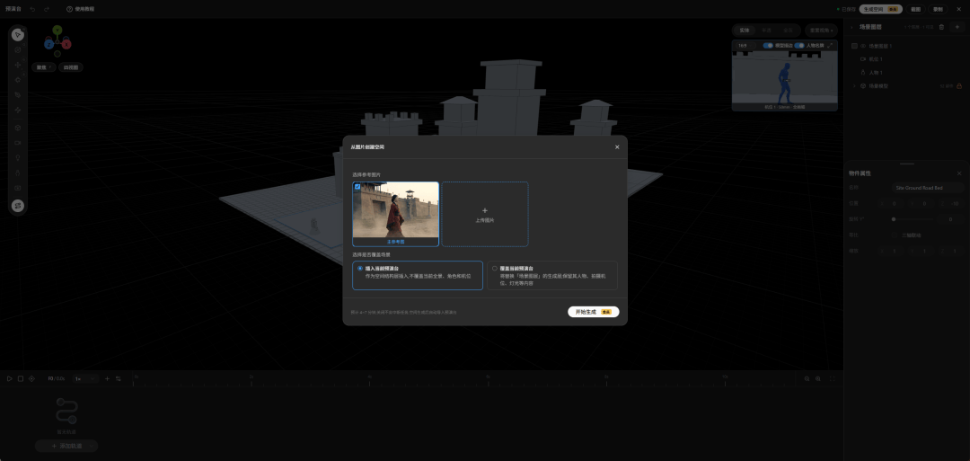Screen dimensions: 970x461
Task: Click the lightbulb light tool
Action: 18,158
